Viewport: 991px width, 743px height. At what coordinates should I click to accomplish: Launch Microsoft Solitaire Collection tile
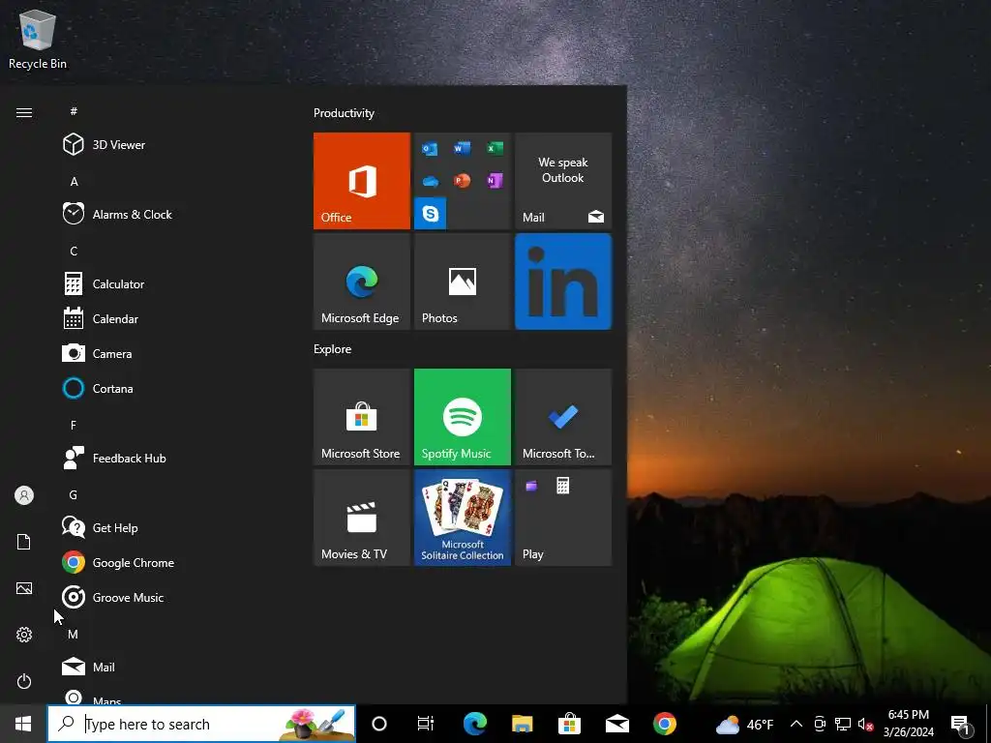click(x=463, y=518)
